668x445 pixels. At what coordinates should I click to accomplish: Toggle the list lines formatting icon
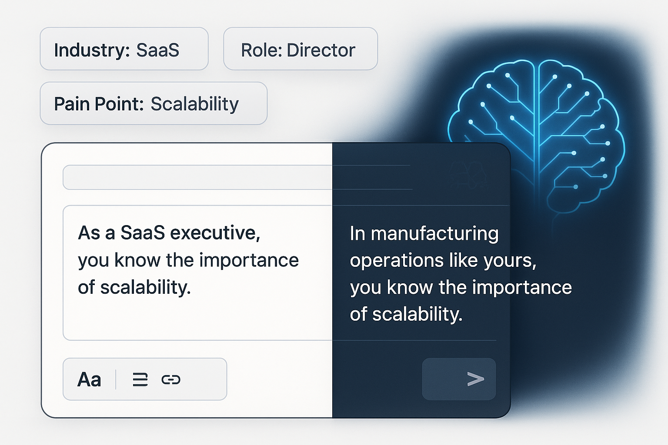click(140, 379)
